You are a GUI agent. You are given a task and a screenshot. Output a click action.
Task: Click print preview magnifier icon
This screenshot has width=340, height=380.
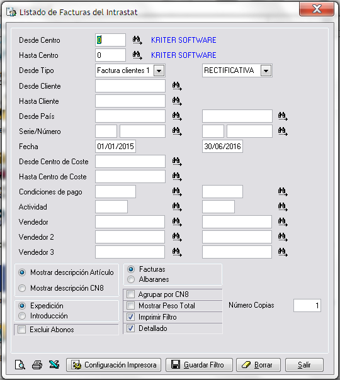[20, 365]
